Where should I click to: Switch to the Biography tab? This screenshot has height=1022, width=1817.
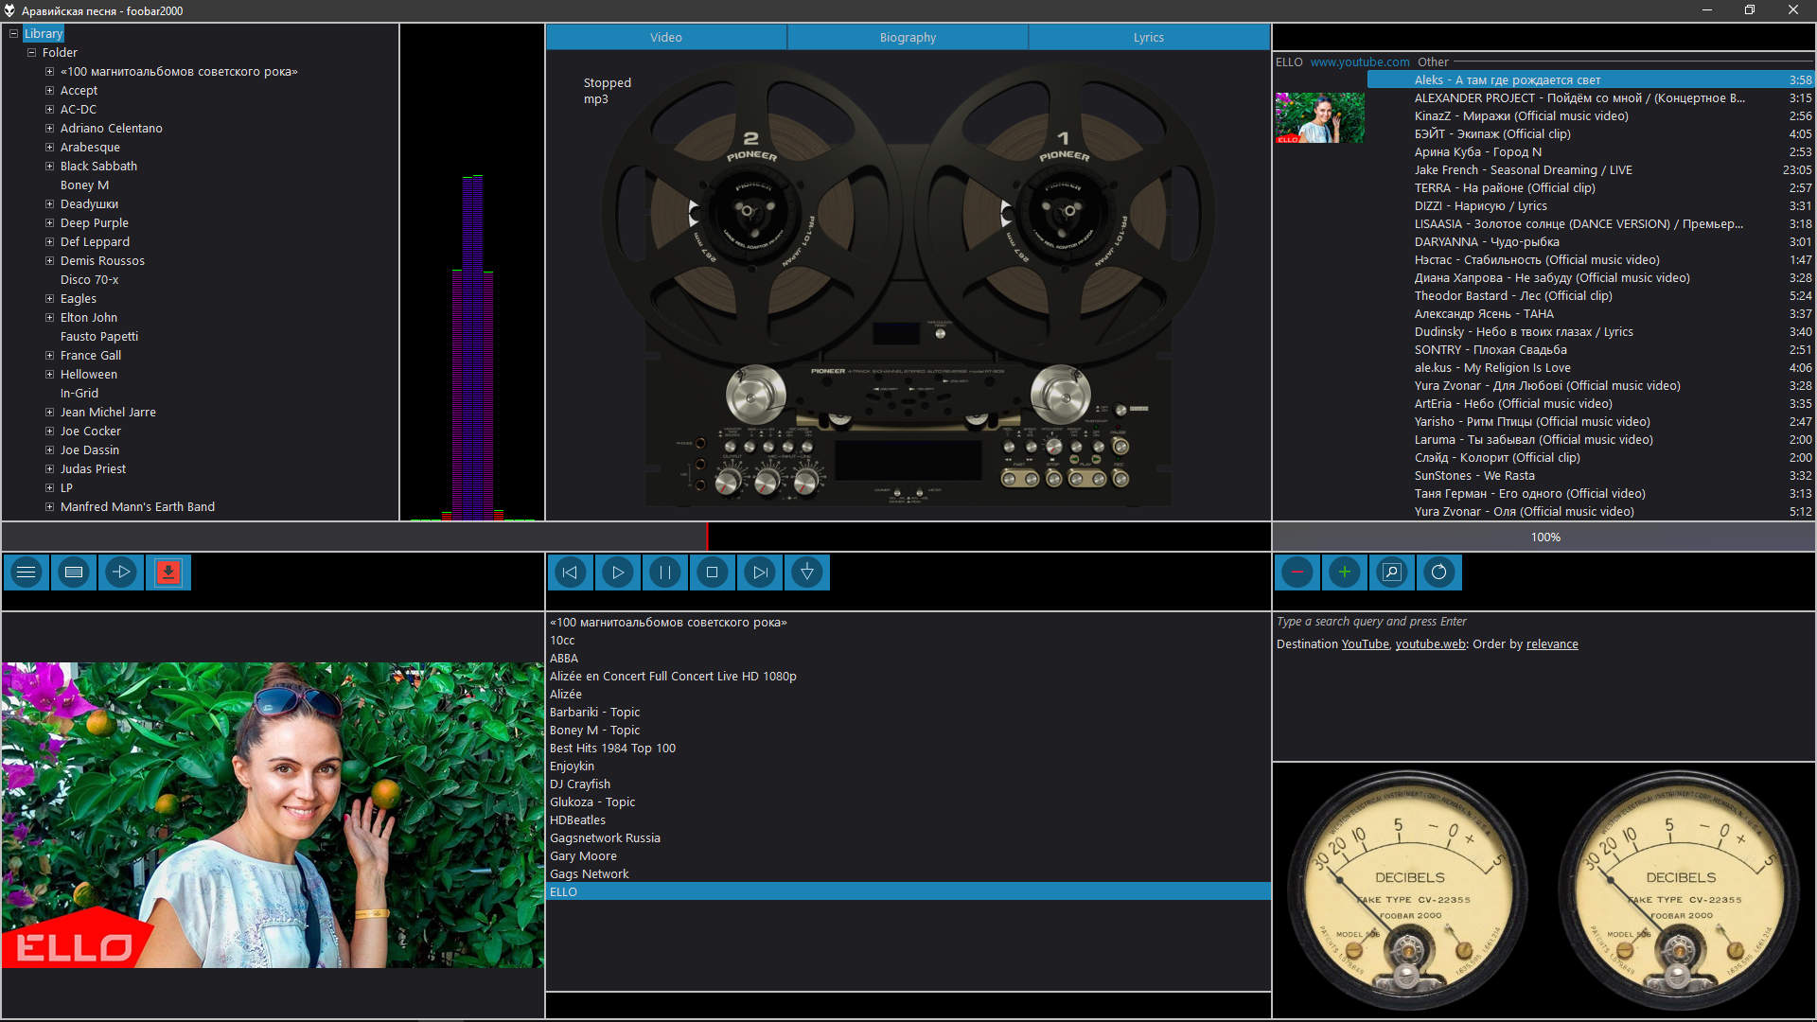tap(907, 38)
